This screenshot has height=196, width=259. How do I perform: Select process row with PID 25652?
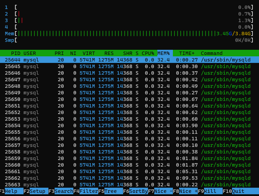point(129,112)
